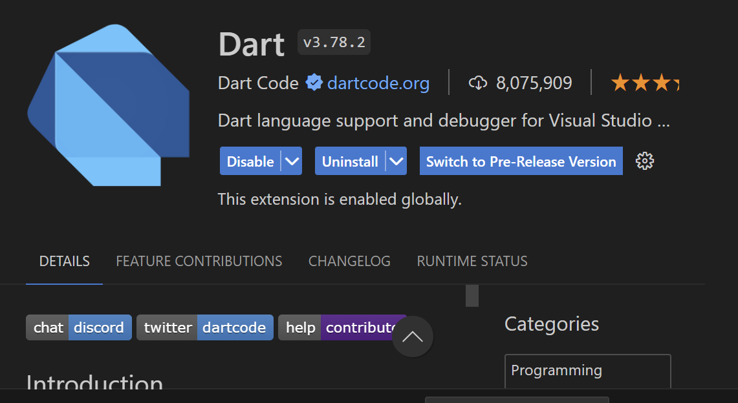Screen dimensions: 738x403
Task: Click the Categories heading
Action: 552,324
